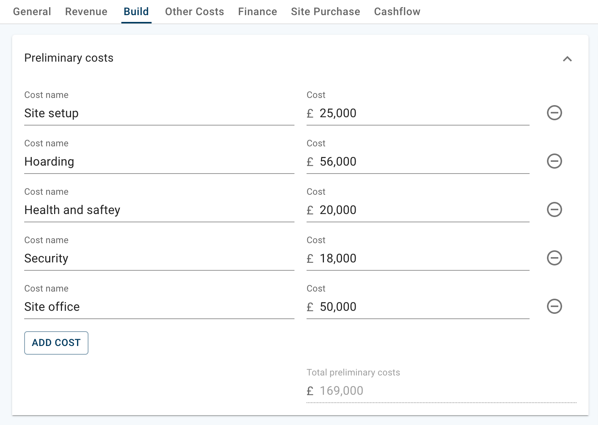Open the General tab
Image resolution: width=598 pixels, height=425 pixels.
(x=32, y=12)
